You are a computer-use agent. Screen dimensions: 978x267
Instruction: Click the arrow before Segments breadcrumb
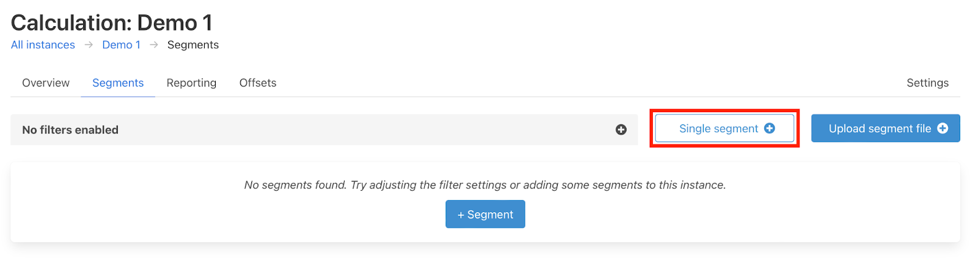coord(154,45)
